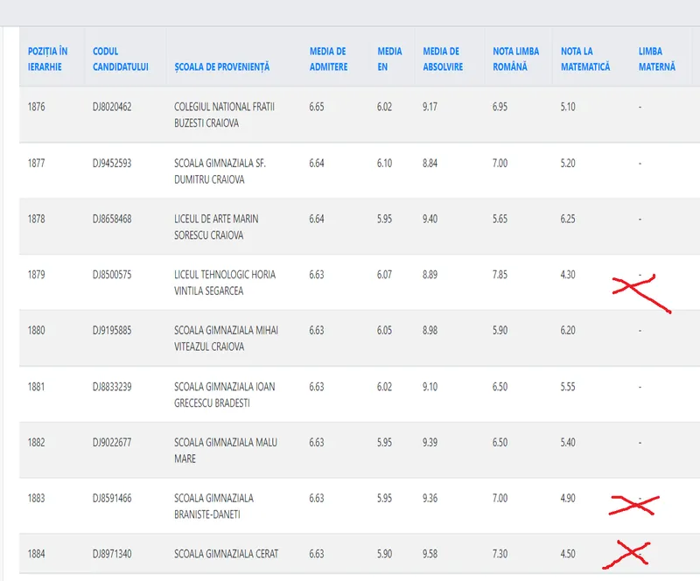This screenshot has height=581, width=700.
Task: Select position cell 1882
Action: click(37, 443)
